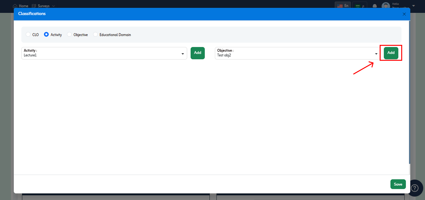Open notifications bell icon
The image size is (425, 200).
(375, 6)
